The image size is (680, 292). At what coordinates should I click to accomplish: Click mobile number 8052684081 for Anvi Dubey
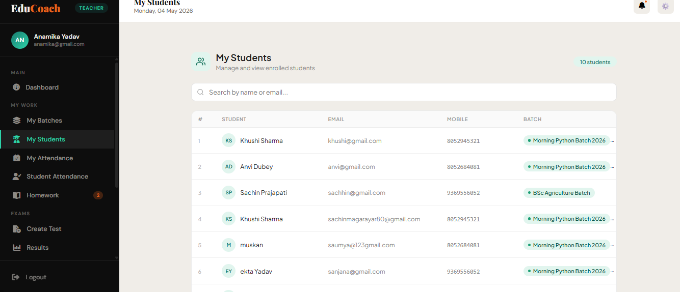click(x=463, y=167)
